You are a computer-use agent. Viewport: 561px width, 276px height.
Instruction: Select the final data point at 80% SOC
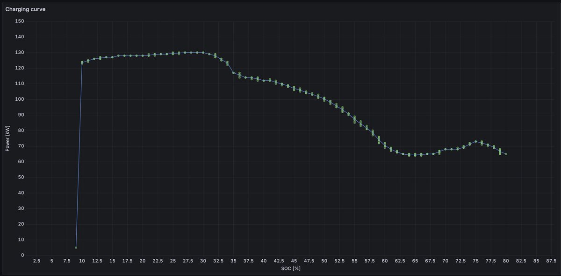(506, 154)
